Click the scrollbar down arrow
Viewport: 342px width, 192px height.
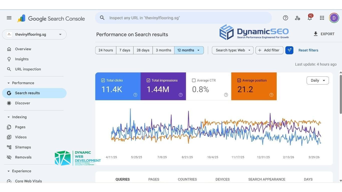[x=340, y=181]
